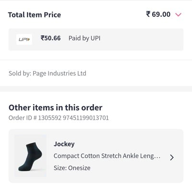The height and width of the screenshot is (190, 192).
Task: Open the Jockey item details arrow
Action: (172, 157)
